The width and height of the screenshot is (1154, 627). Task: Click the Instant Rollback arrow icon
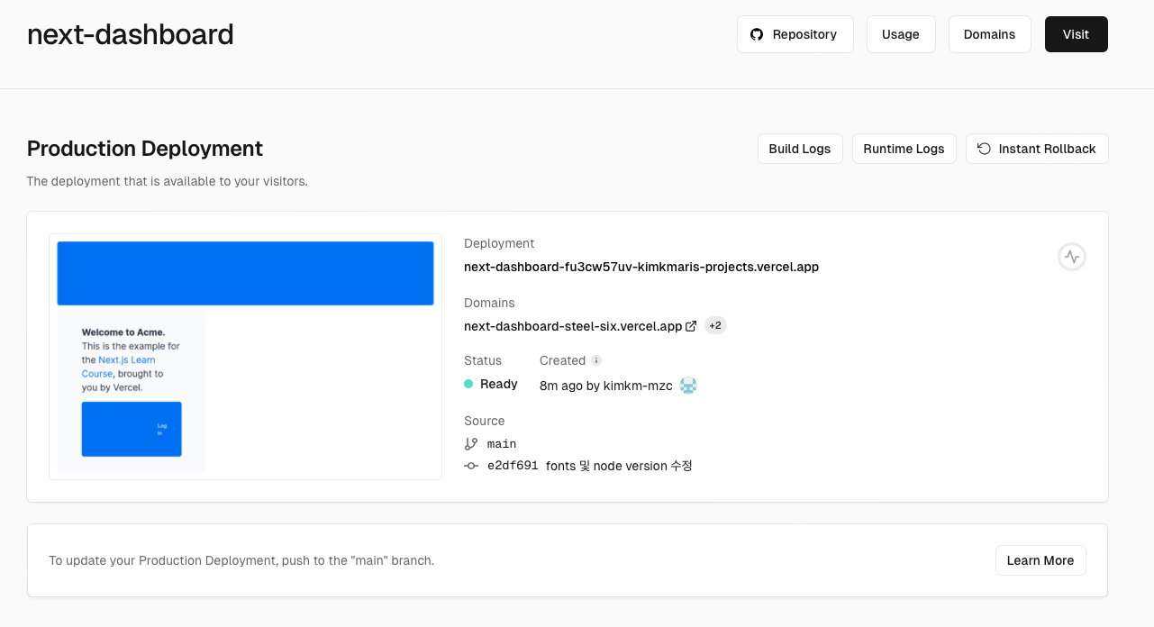[984, 149]
